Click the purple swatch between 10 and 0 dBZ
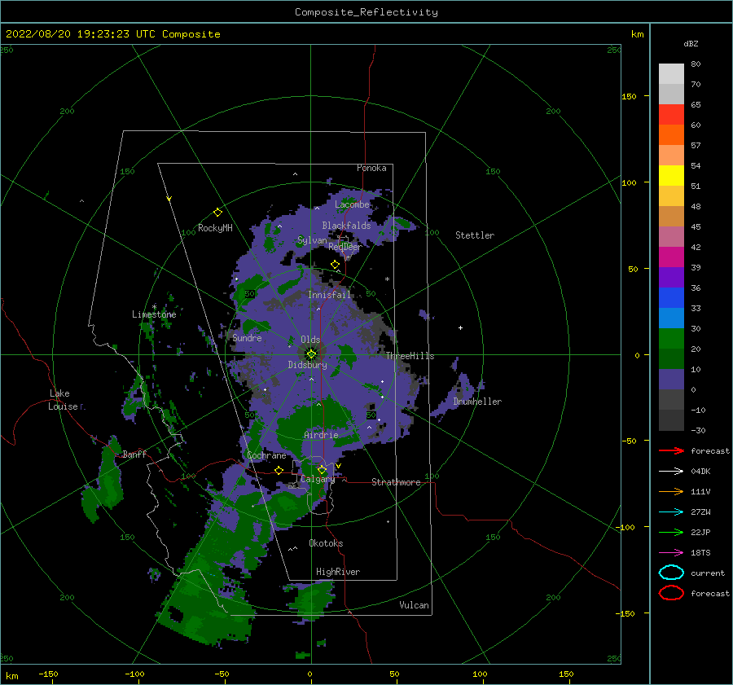The width and height of the screenshot is (733, 685). (671, 380)
